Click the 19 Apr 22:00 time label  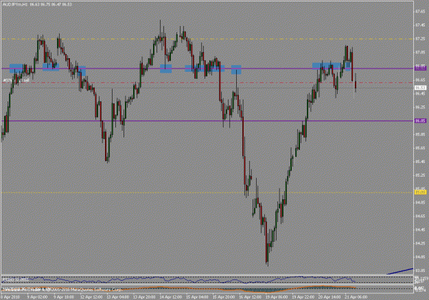click(303, 297)
